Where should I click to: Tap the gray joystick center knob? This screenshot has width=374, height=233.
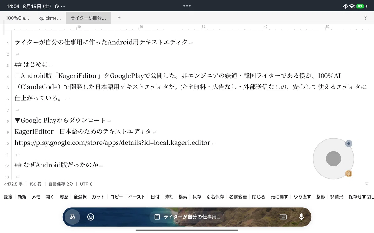(333, 159)
